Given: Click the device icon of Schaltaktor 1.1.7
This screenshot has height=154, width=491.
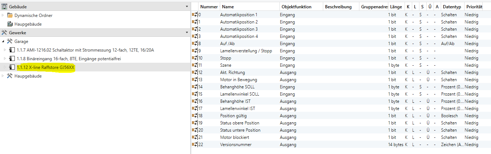Looking at the screenshot, I should tap(12, 50).
